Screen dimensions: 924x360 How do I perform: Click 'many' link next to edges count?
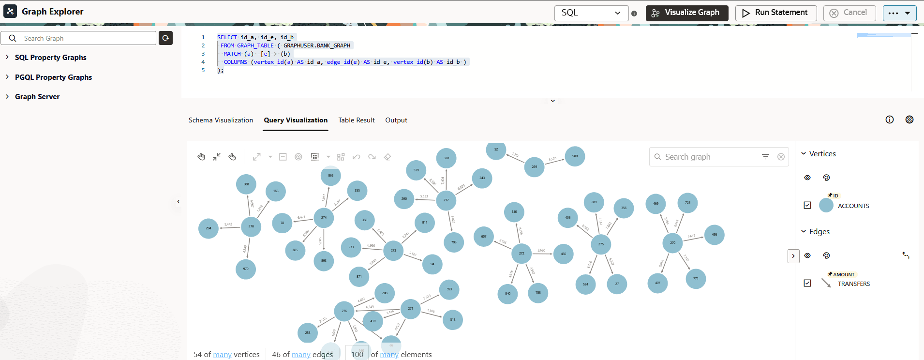tap(301, 355)
